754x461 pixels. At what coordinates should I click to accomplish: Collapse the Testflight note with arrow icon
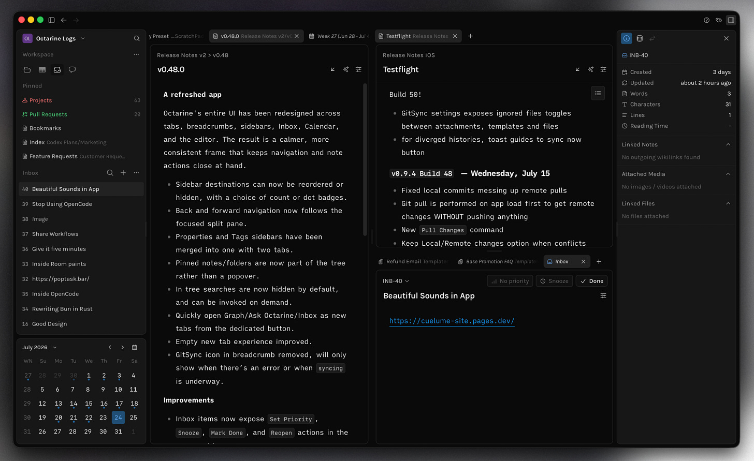point(577,69)
